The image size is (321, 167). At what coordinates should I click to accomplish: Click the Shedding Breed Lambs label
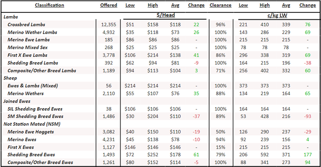point(33,63)
